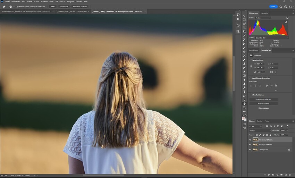
Task: Uncheck Bildlauf in allen Fenstern durchführen
Action: tap(18, 7)
